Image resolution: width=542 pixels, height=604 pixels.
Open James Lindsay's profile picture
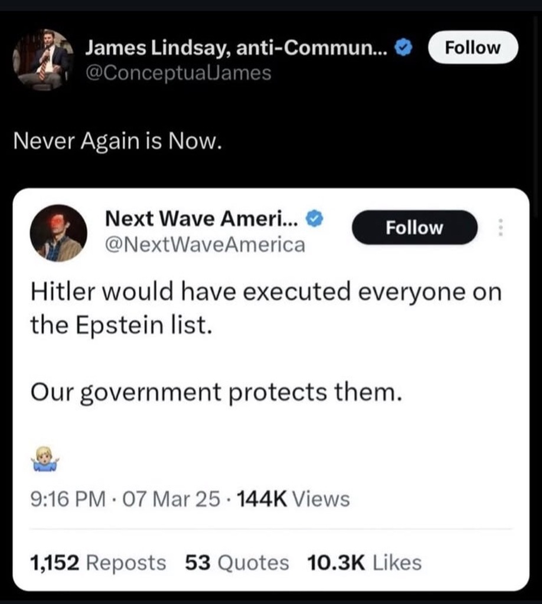coord(43,60)
